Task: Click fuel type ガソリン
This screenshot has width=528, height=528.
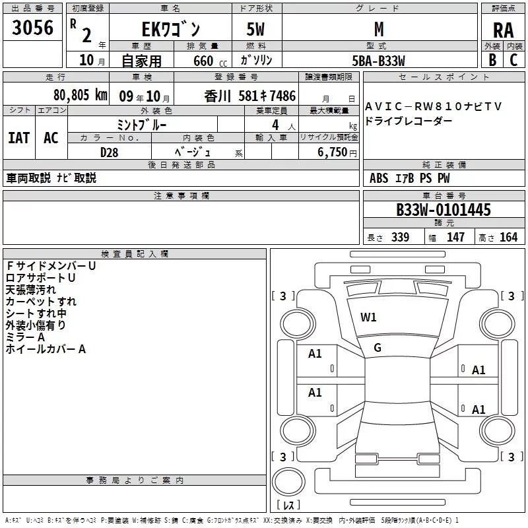Action: click(x=256, y=60)
